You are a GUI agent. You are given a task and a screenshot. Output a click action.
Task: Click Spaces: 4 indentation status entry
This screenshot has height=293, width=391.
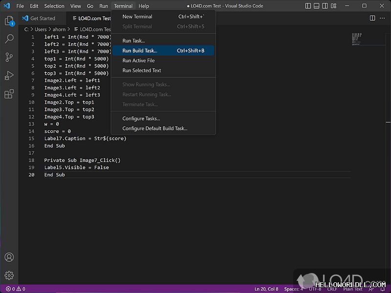pos(293,289)
